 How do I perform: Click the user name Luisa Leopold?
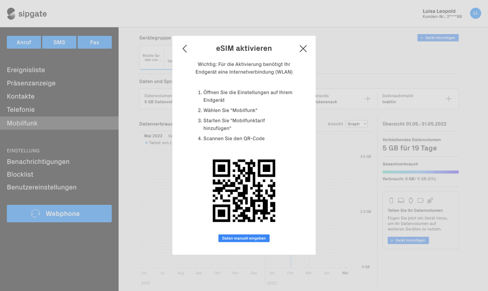tap(439, 11)
